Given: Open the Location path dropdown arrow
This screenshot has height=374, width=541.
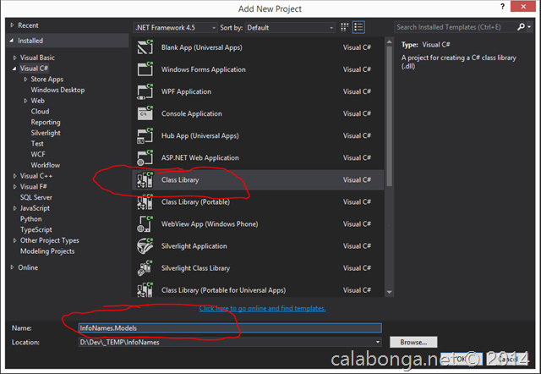Looking at the screenshot, I should [378, 342].
